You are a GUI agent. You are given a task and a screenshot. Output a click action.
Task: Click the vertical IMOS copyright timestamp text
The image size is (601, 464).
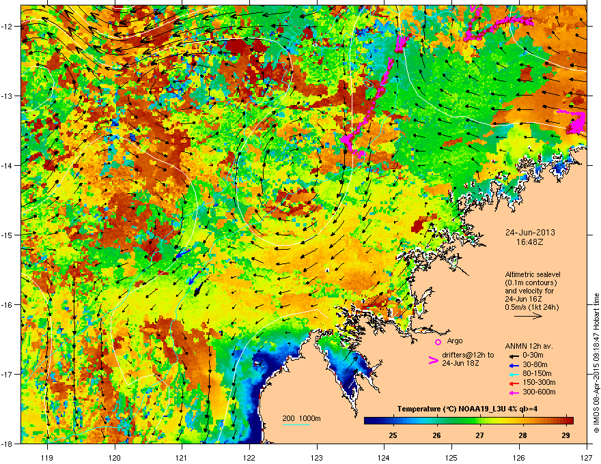pyautogui.click(x=596, y=363)
